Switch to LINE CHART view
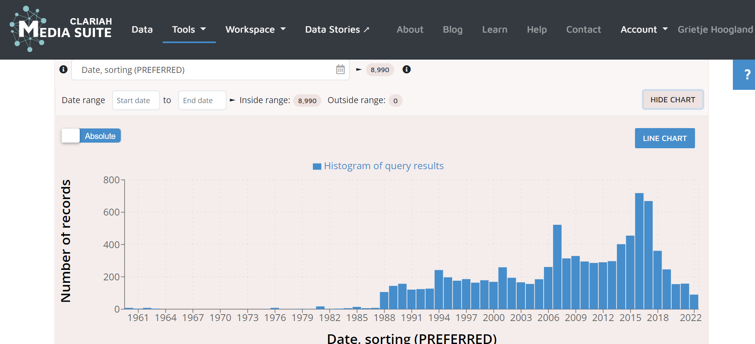 [x=664, y=138]
